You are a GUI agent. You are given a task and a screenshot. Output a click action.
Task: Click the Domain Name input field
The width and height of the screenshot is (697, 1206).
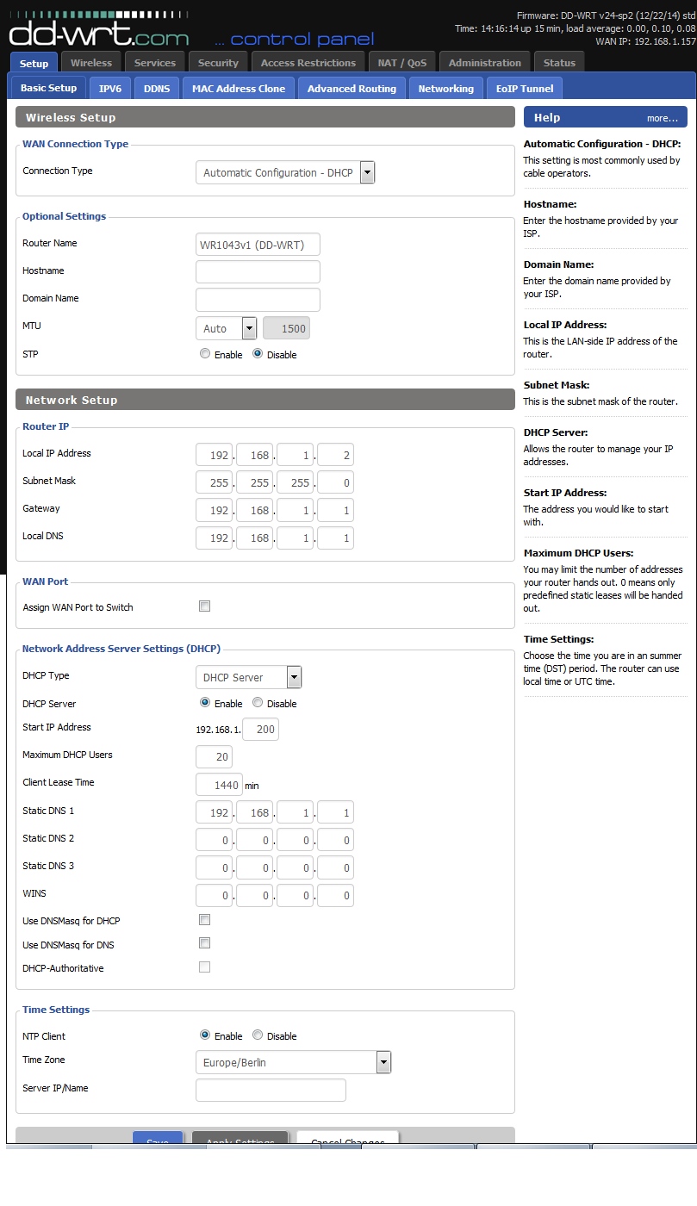[x=258, y=299]
